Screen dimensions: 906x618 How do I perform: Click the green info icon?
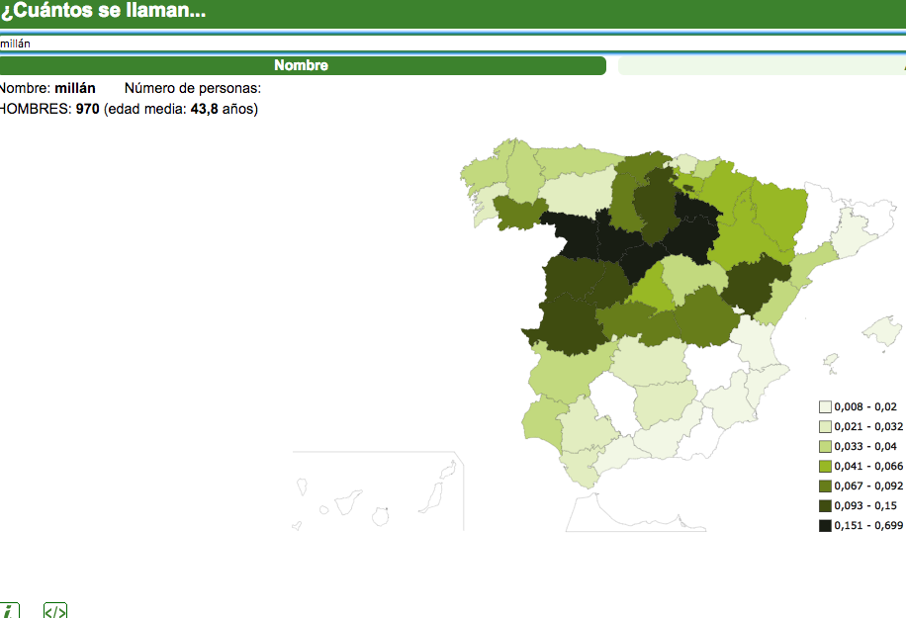[10, 610]
